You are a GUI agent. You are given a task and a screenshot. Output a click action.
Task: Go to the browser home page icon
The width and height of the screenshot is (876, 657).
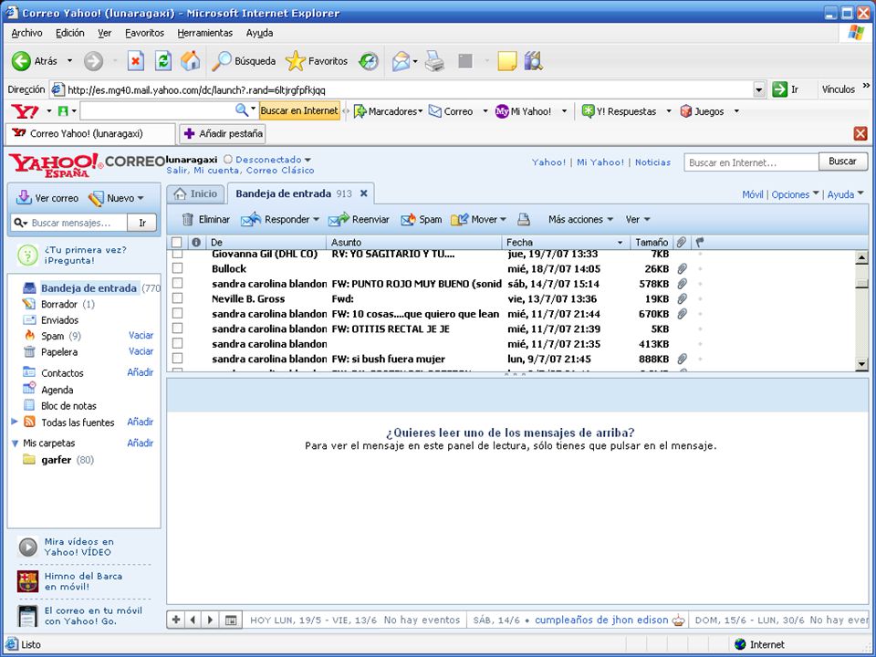coord(190,61)
